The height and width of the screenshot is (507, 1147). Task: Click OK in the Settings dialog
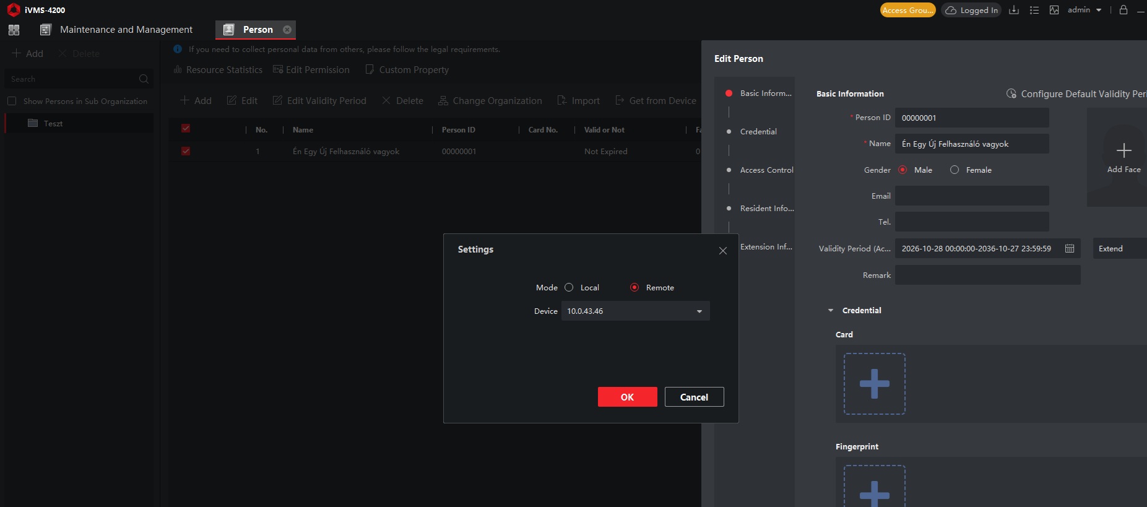pos(628,397)
